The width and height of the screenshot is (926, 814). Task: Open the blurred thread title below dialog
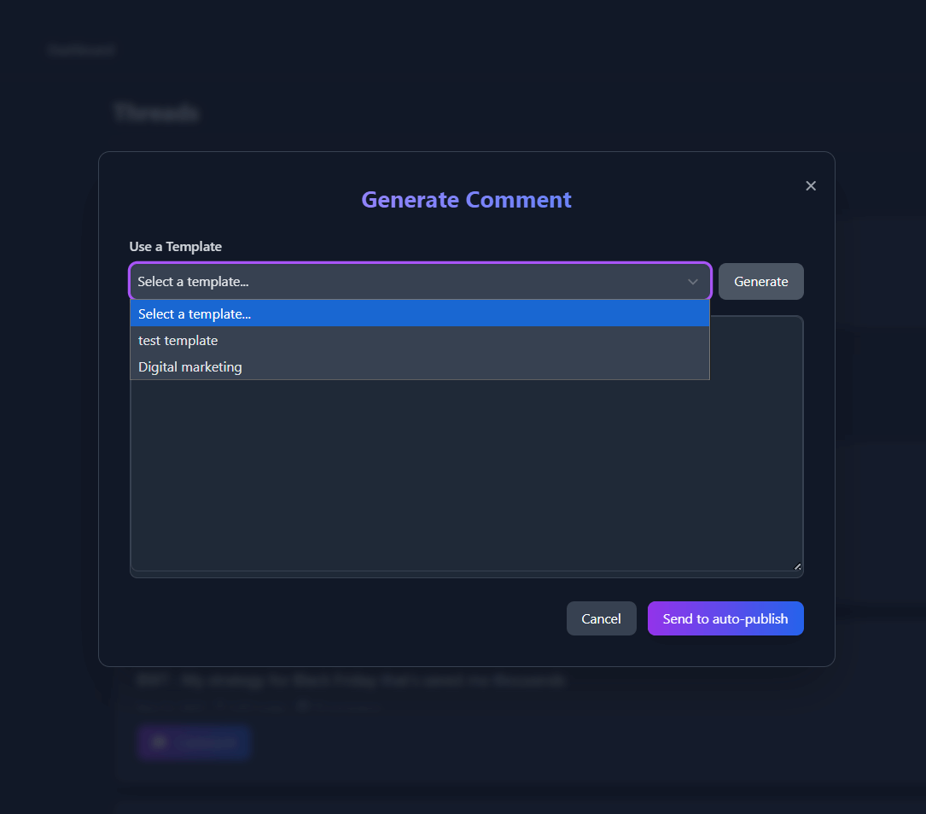pyautogui.click(x=351, y=681)
